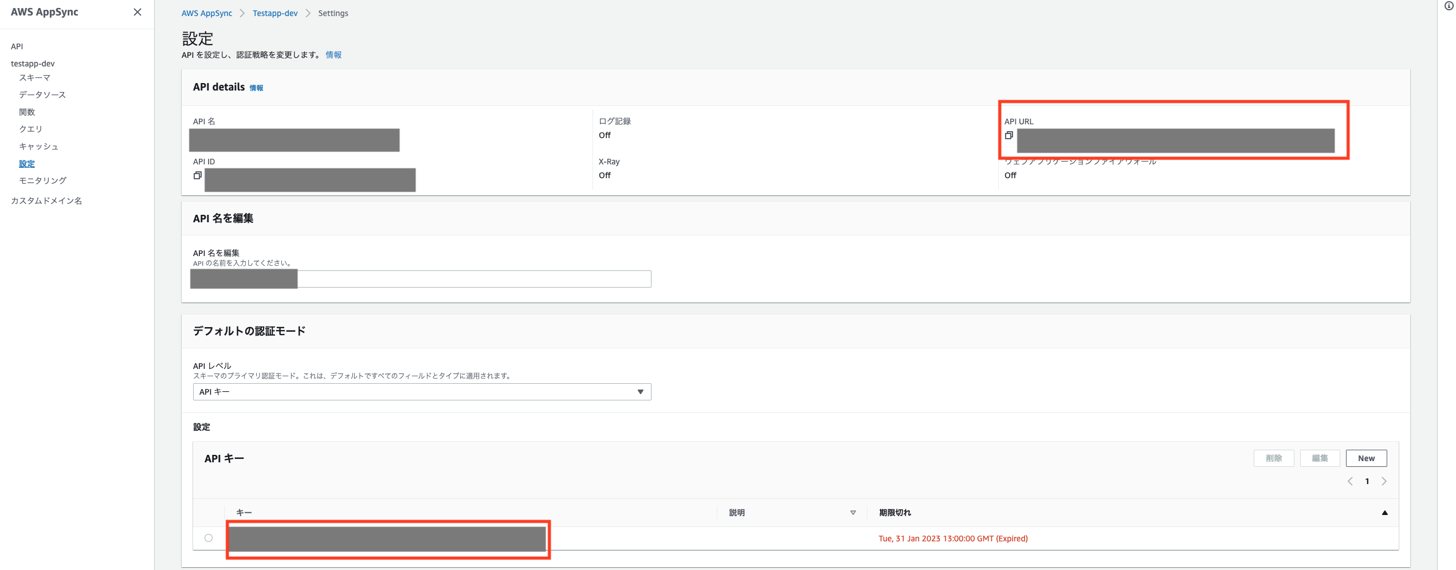The height and width of the screenshot is (570, 1456).
Task: Click page number 1 in pagination
Action: pos(1367,481)
